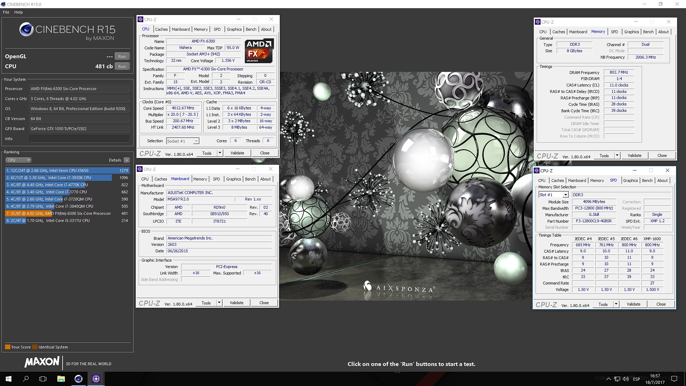686x386 pixels.
Task: Click the Cinebench R15 logo
Action: pos(67,31)
